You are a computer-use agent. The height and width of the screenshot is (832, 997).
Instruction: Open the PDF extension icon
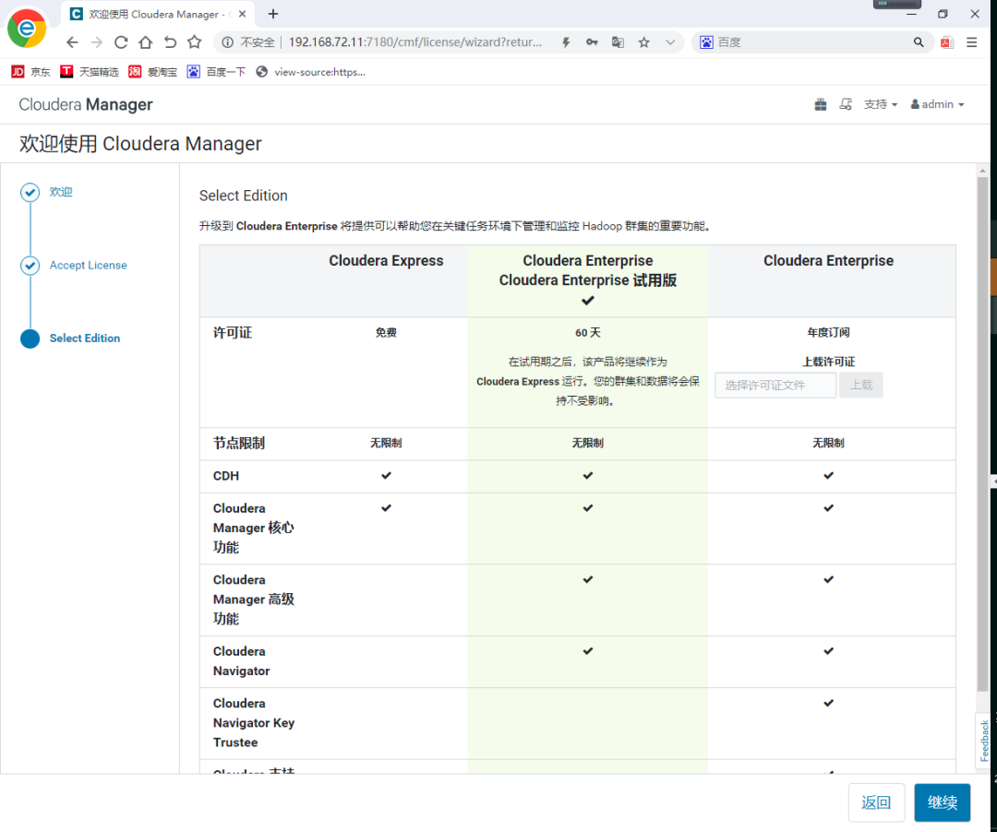click(947, 42)
